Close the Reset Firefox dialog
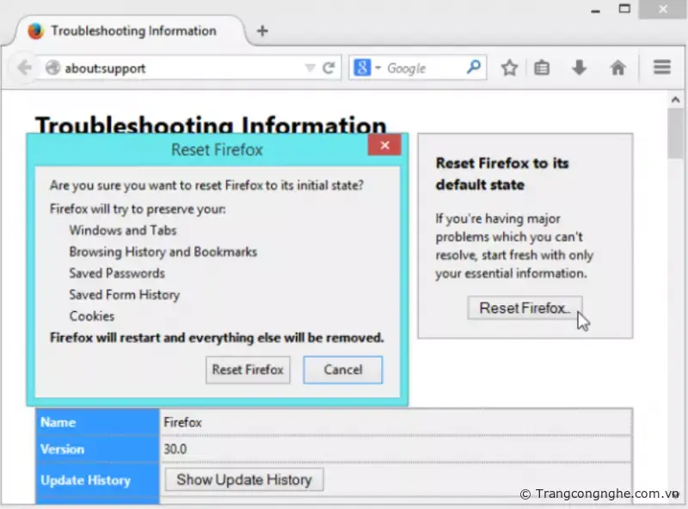The width and height of the screenshot is (688, 509). pos(384,145)
